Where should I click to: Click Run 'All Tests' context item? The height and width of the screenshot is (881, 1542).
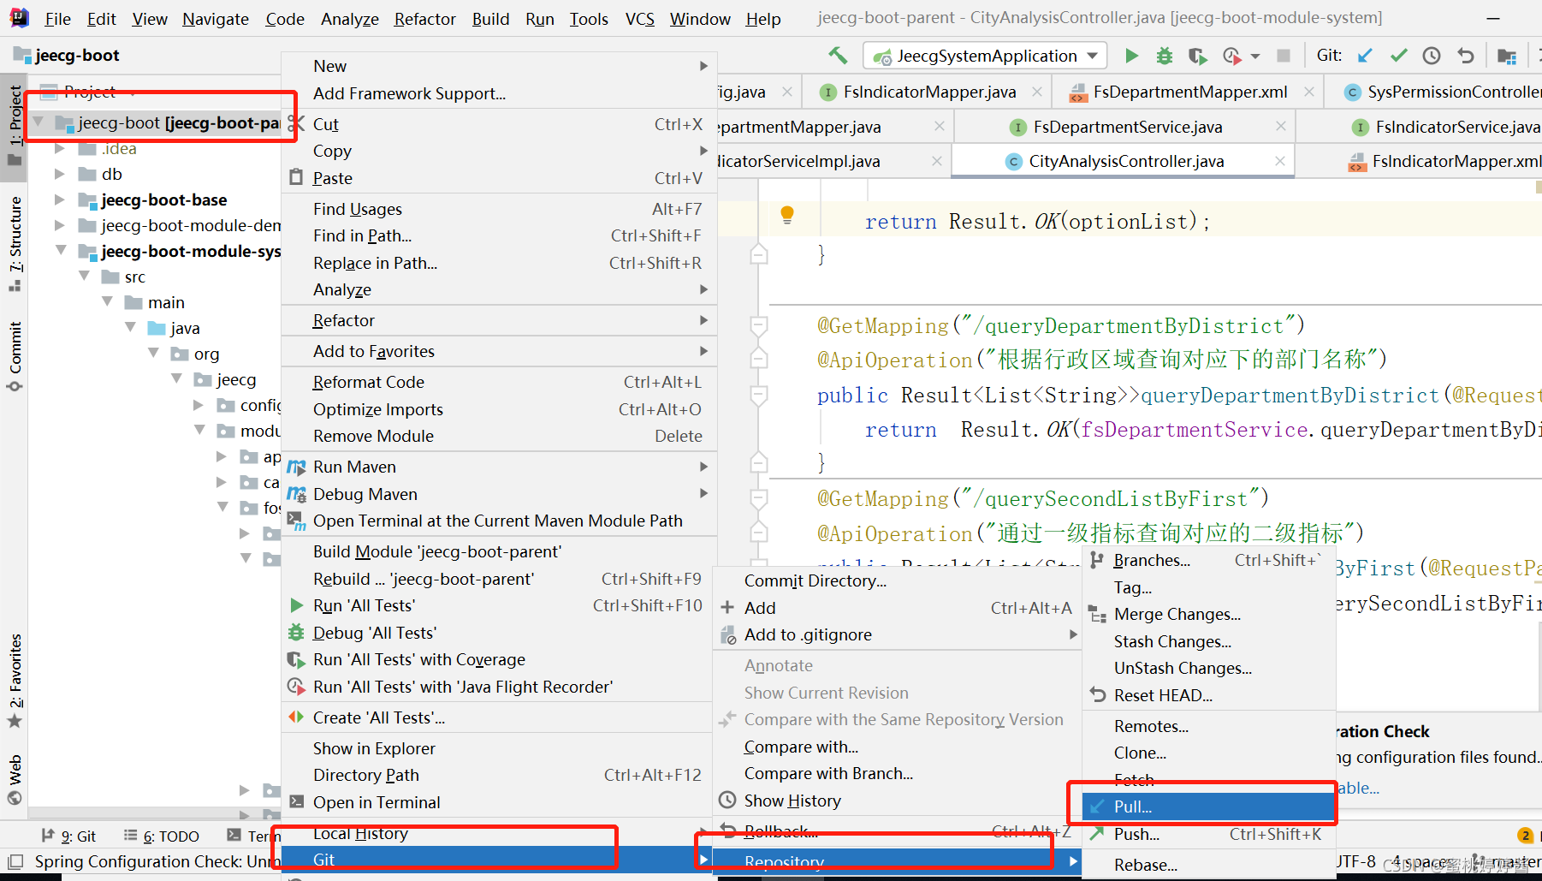click(x=498, y=605)
